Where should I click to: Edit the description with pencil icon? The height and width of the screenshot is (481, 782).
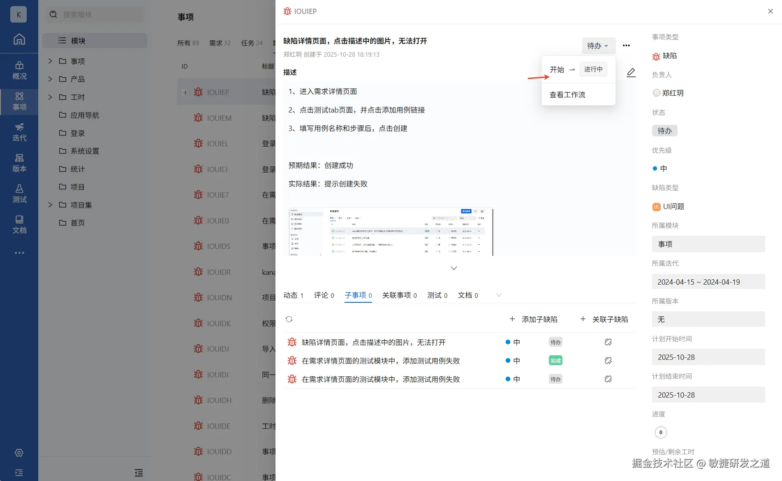631,73
